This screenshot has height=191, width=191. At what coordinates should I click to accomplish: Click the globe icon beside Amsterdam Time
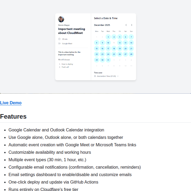(95, 76)
